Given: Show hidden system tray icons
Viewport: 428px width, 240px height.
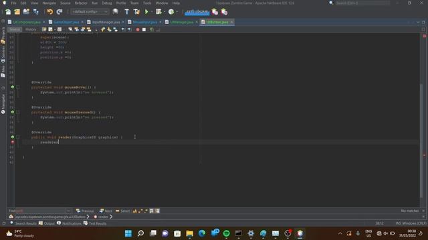Looking at the screenshot, I should pyautogui.click(x=340, y=233).
